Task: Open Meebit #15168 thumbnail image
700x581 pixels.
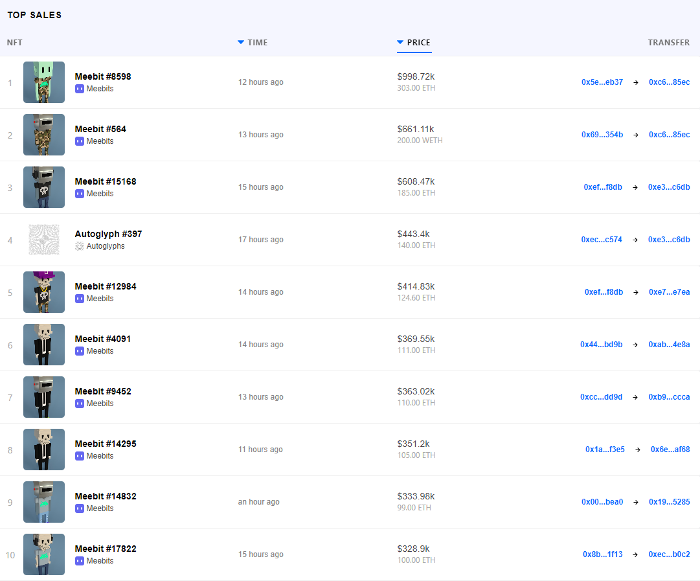Action: tap(44, 187)
